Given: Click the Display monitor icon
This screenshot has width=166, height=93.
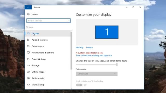Looking at the screenshot, I should tap(28, 33).
